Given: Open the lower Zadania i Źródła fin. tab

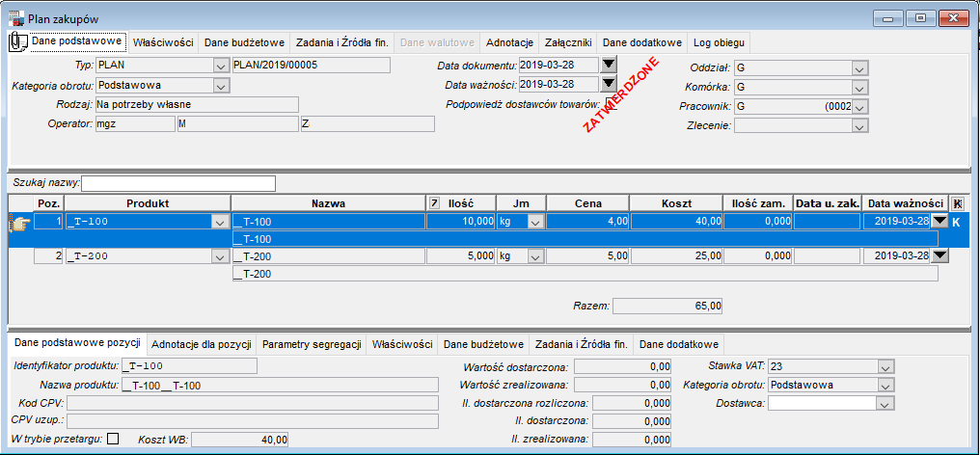Looking at the screenshot, I should pos(581,344).
